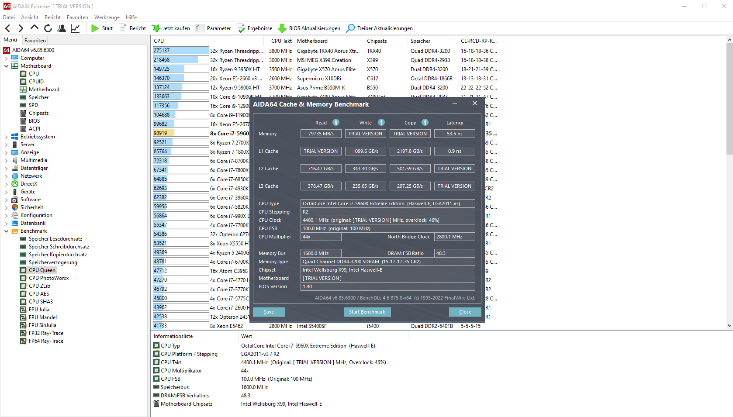Click the Forward navigation arrow

tap(21, 28)
